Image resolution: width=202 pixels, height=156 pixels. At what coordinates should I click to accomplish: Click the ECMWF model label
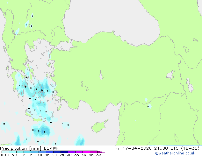coord(51,148)
